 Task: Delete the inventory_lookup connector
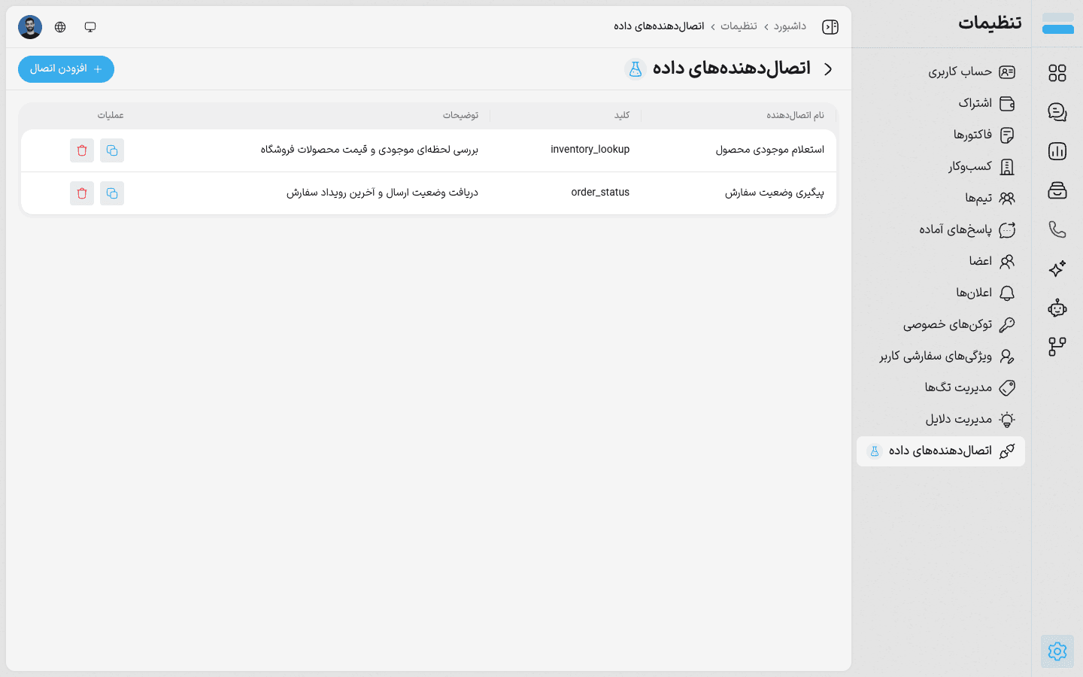tap(82, 150)
